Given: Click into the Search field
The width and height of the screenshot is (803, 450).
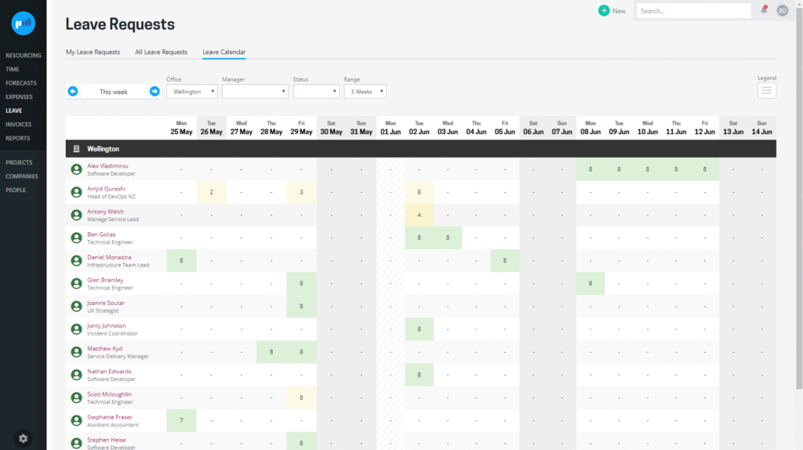Looking at the screenshot, I should point(693,11).
